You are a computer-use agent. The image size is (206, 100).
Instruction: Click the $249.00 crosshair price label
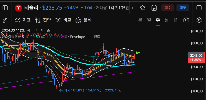(x=196, y=55)
